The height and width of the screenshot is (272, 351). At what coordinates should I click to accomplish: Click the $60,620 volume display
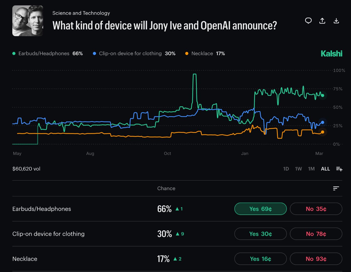26,169
